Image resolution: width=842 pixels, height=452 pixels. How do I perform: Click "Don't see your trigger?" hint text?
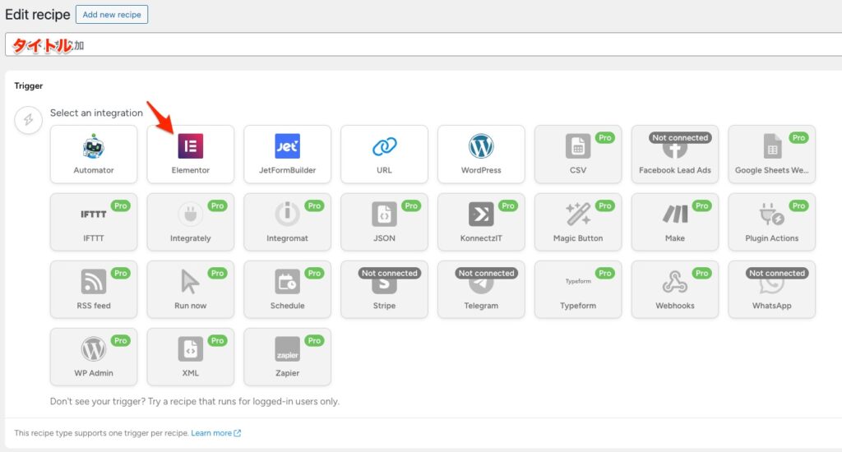194,402
